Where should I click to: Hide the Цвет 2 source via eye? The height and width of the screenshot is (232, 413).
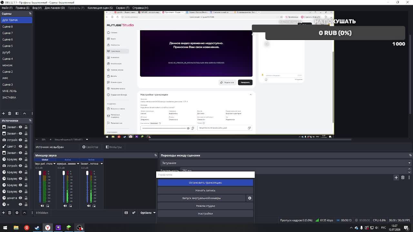point(20,146)
